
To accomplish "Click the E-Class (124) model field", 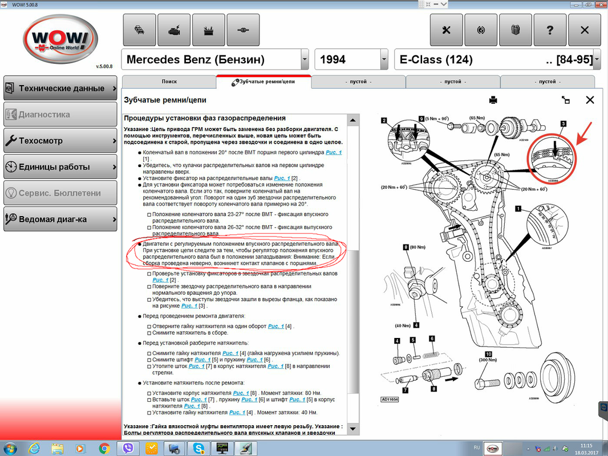I will coord(493,59).
